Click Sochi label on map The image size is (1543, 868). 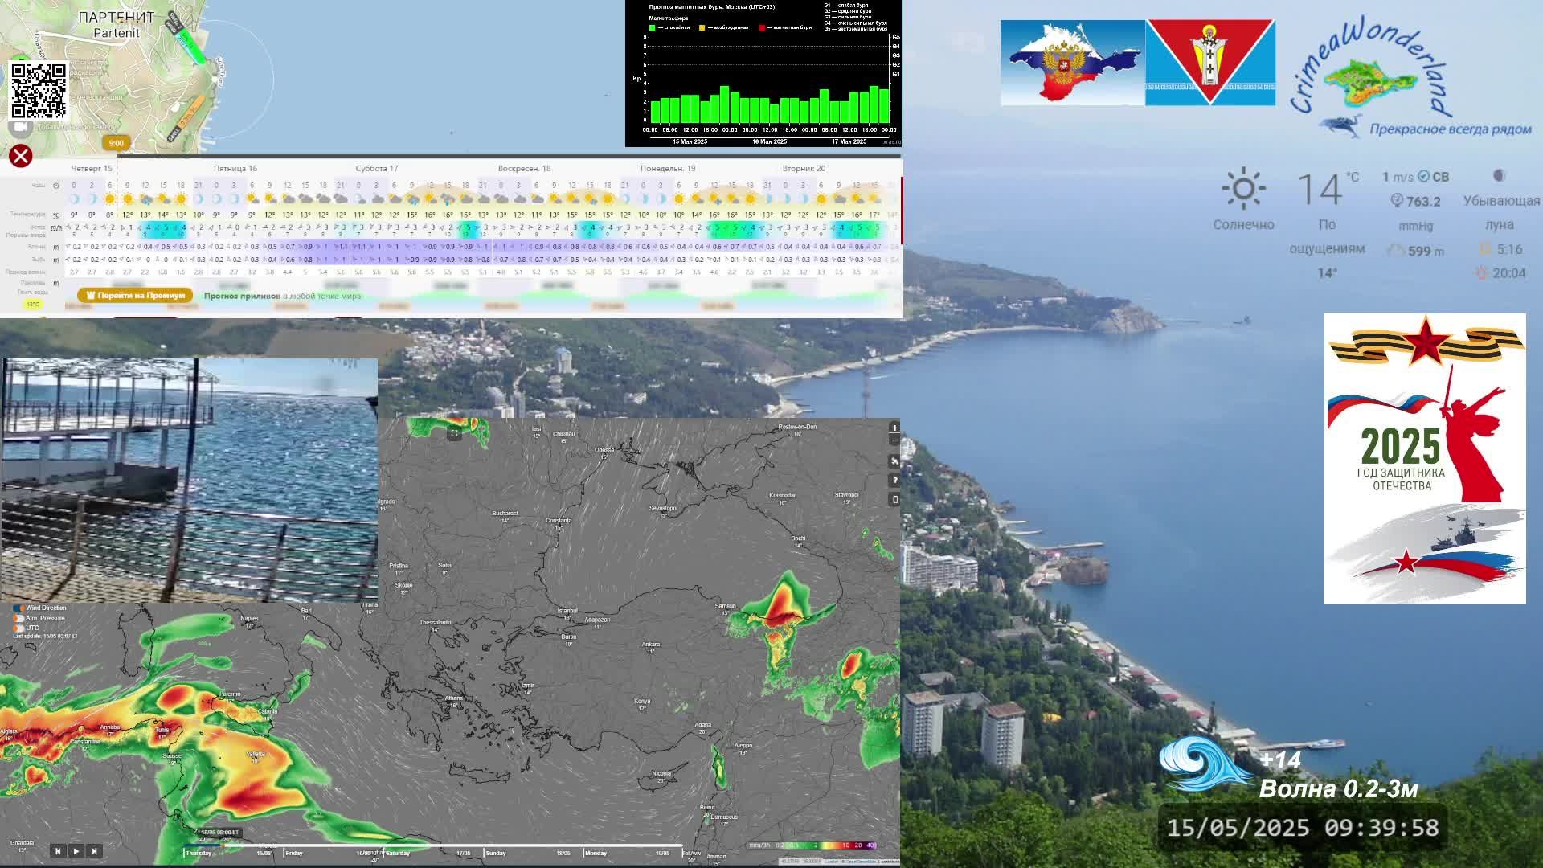(x=798, y=538)
